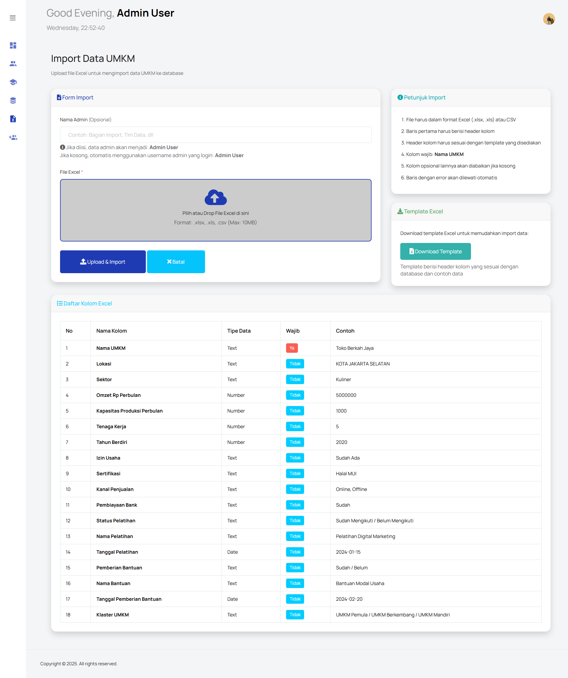This screenshot has width=568, height=678.
Task: Click the Tidak badge in Lokasi row
Action: [295, 364]
